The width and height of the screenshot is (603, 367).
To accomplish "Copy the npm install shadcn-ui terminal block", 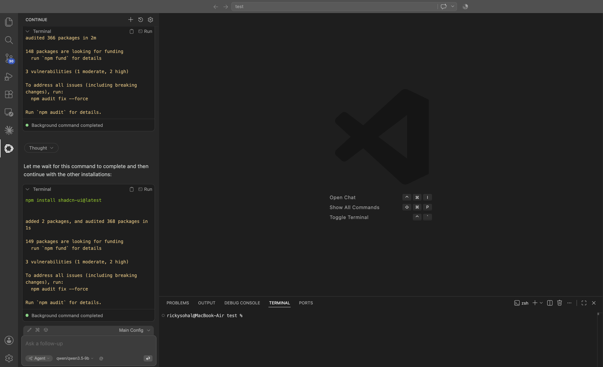I will coord(132,189).
